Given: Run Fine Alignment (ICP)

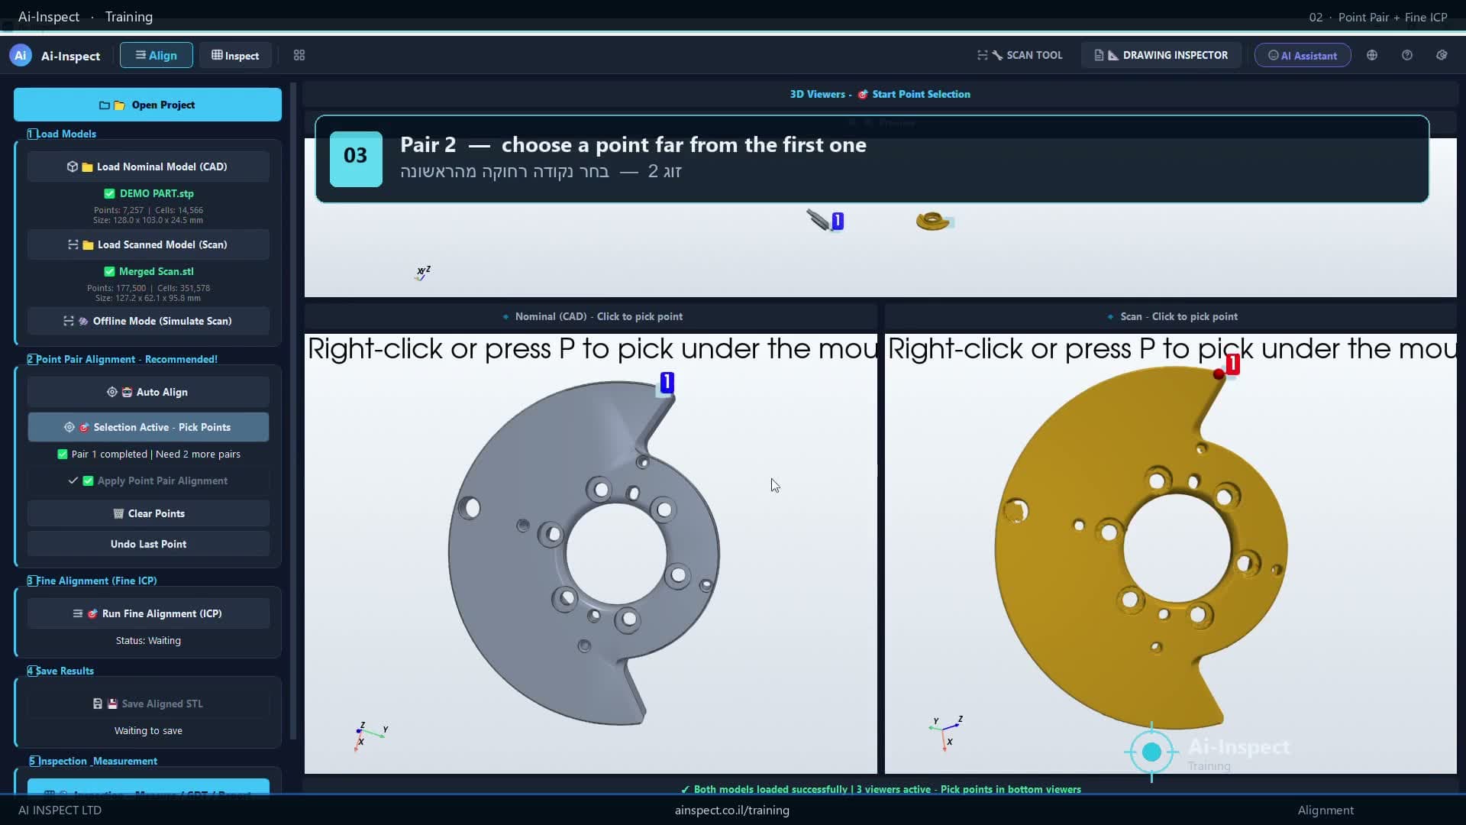Looking at the screenshot, I should pyautogui.click(x=148, y=613).
